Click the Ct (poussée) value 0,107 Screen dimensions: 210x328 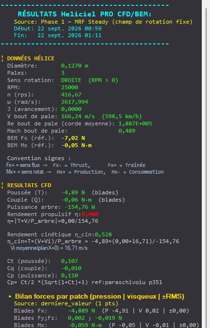pos(69,261)
